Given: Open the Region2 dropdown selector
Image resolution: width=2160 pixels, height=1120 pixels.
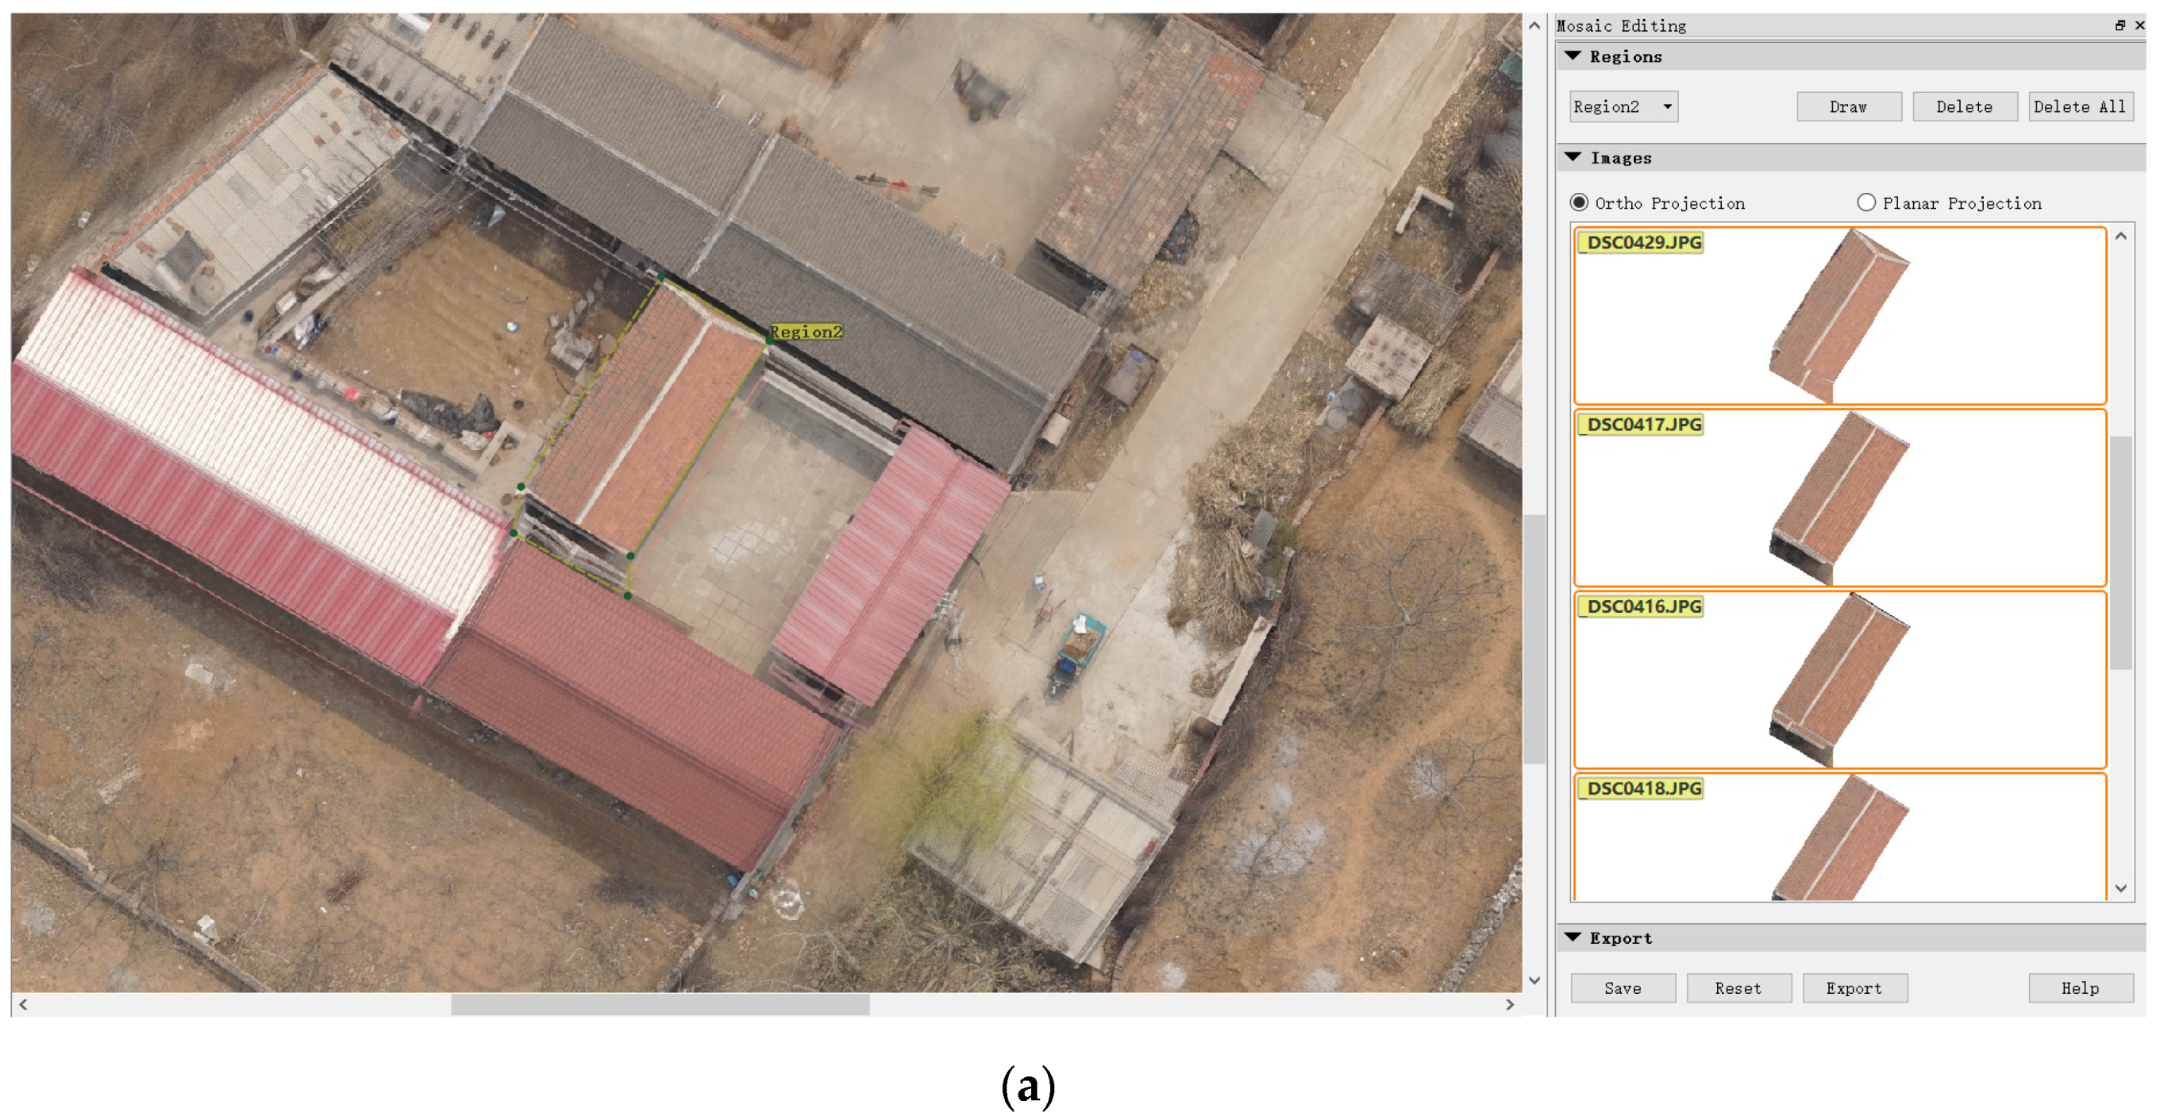Looking at the screenshot, I should (x=1623, y=106).
